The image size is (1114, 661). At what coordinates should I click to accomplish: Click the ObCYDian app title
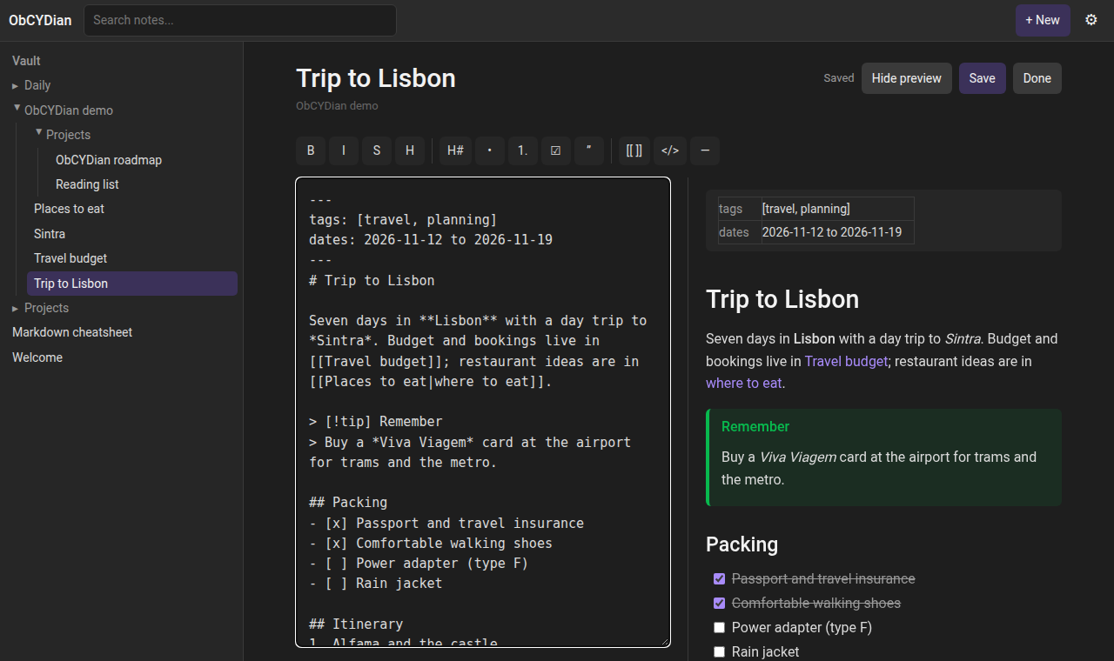[x=40, y=20]
